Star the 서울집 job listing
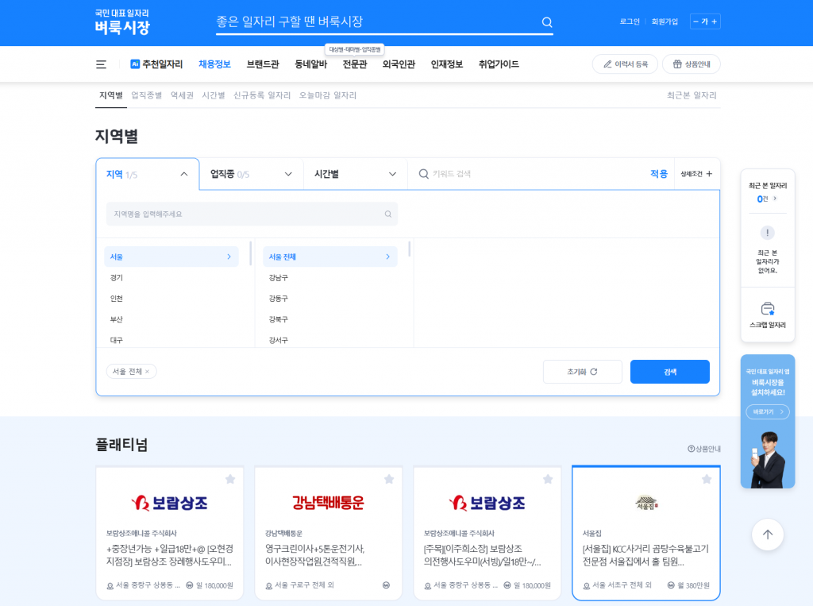 [x=706, y=479]
